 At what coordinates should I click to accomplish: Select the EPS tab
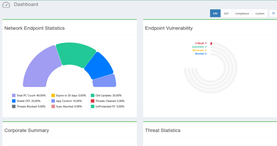pyautogui.click(x=215, y=14)
